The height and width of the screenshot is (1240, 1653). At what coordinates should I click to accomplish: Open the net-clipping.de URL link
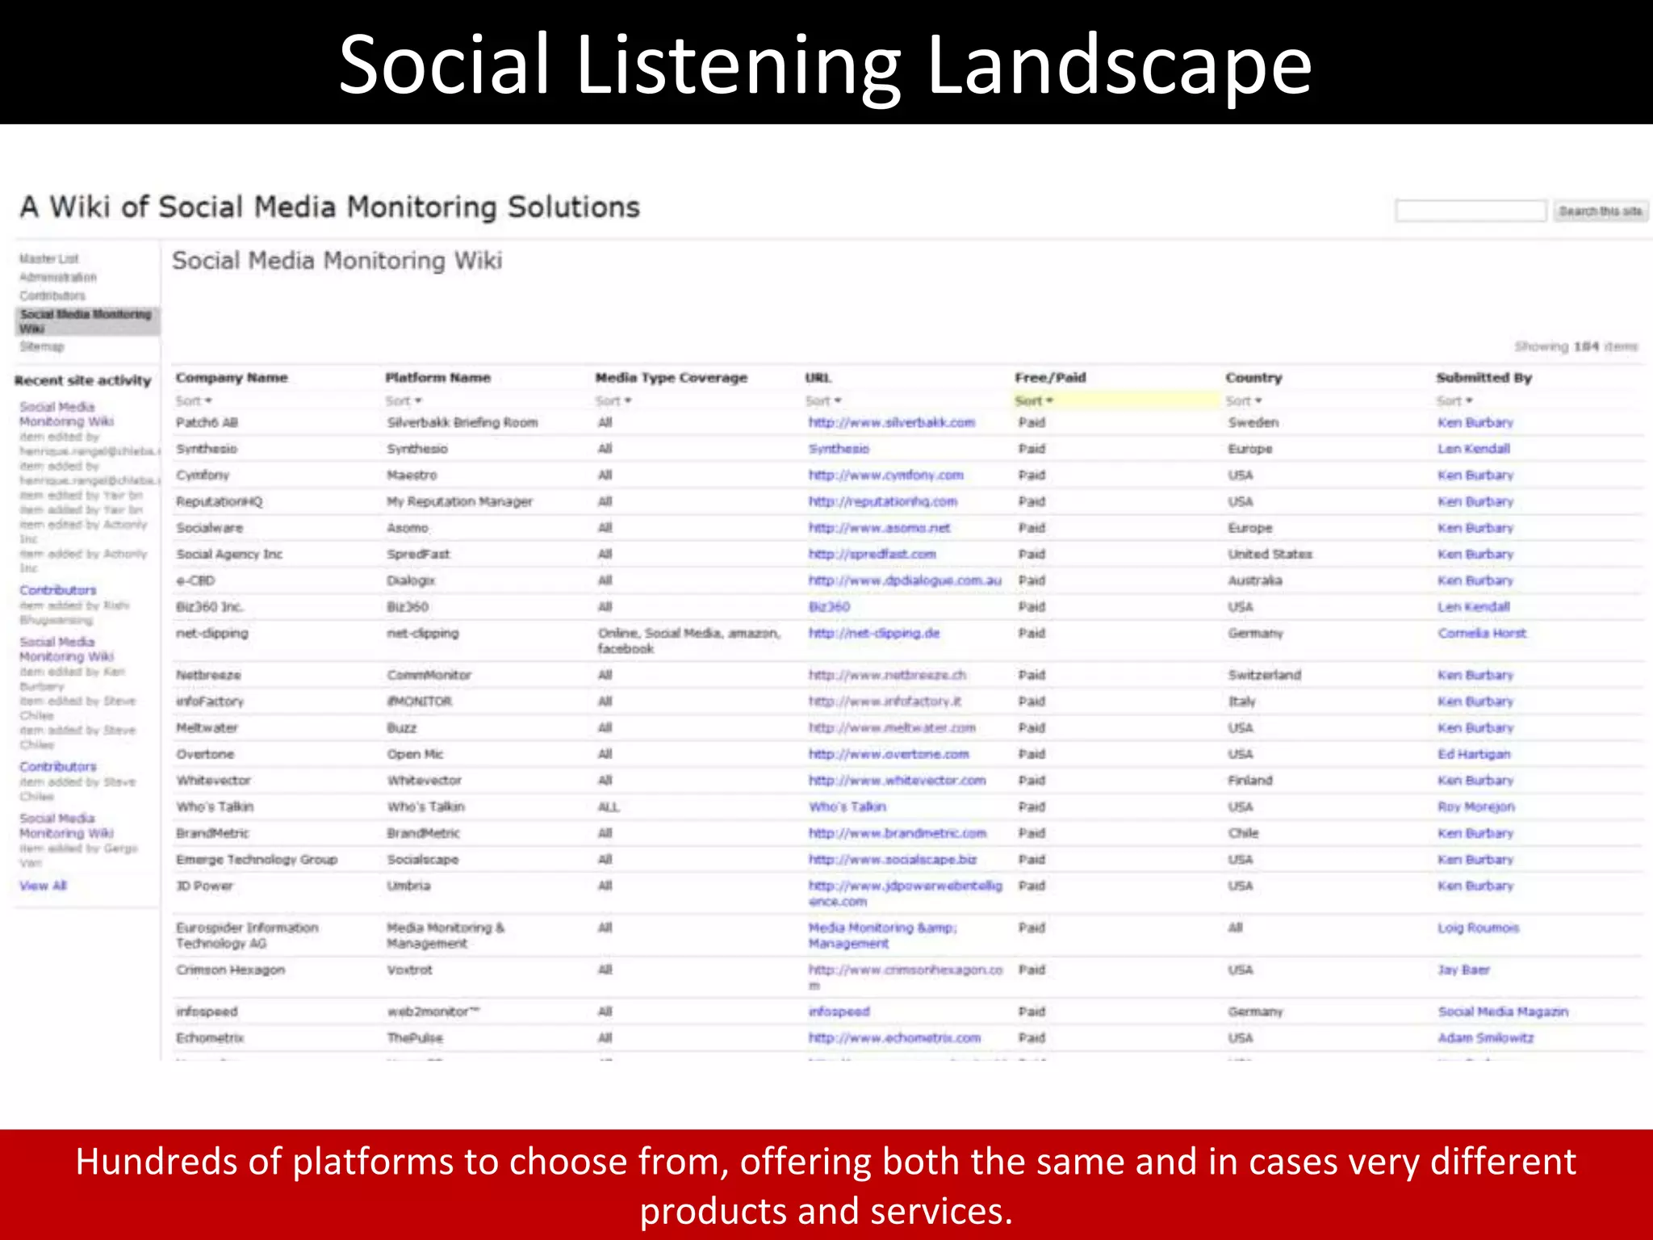874,633
